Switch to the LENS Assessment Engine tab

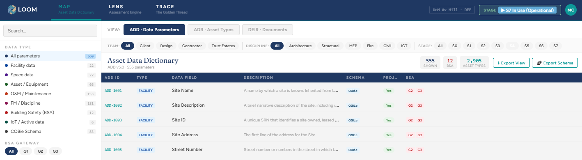click(125, 10)
